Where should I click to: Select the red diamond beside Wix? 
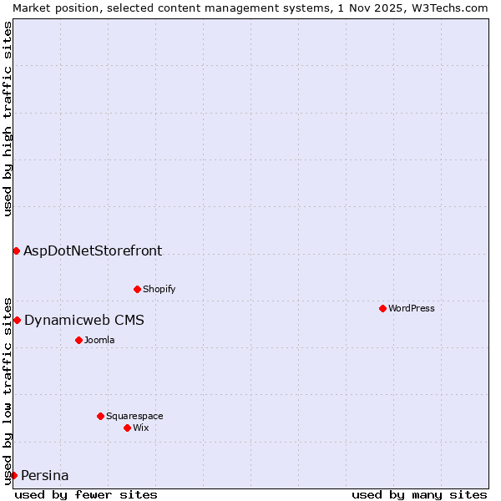(x=127, y=428)
